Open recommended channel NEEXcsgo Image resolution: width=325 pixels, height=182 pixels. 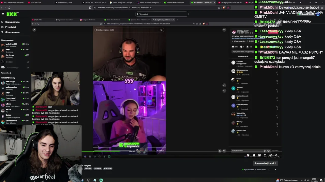click(15, 83)
